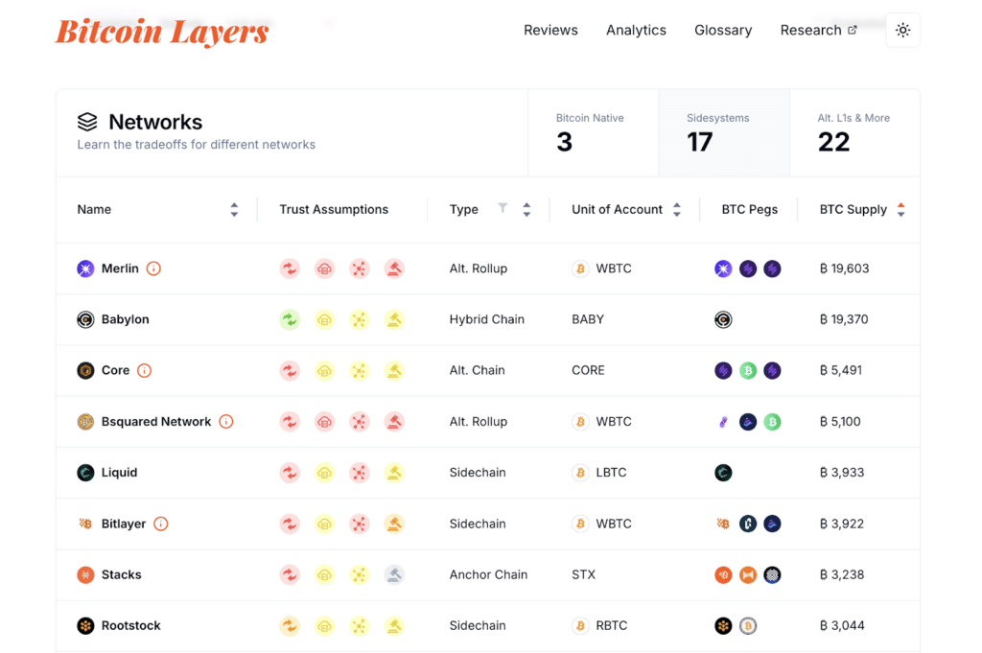Click Liquid's BTC peg icon
The image size is (982, 653).
pyautogui.click(x=723, y=472)
